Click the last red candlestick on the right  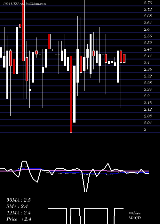(124, 58)
